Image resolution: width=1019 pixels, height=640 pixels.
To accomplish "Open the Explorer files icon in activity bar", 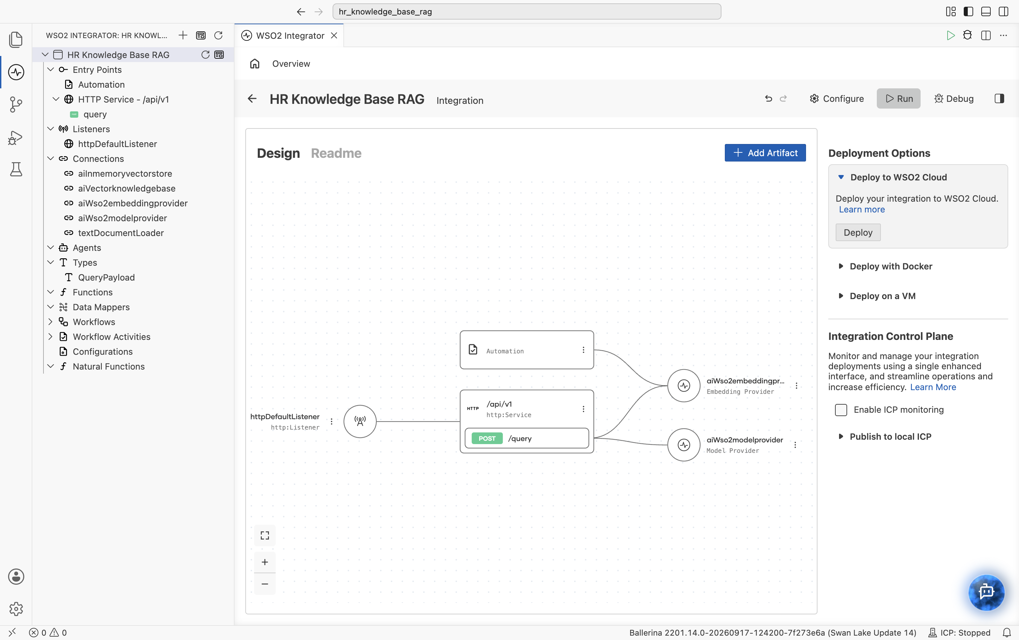I will 16,39.
